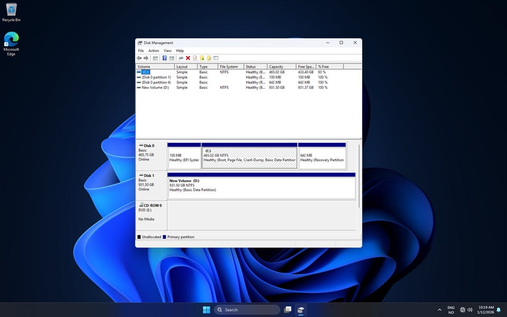Image resolution: width=507 pixels, height=317 pixels.
Task: Click the red X Delete toolbar icon
Action: (x=188, y=58)
